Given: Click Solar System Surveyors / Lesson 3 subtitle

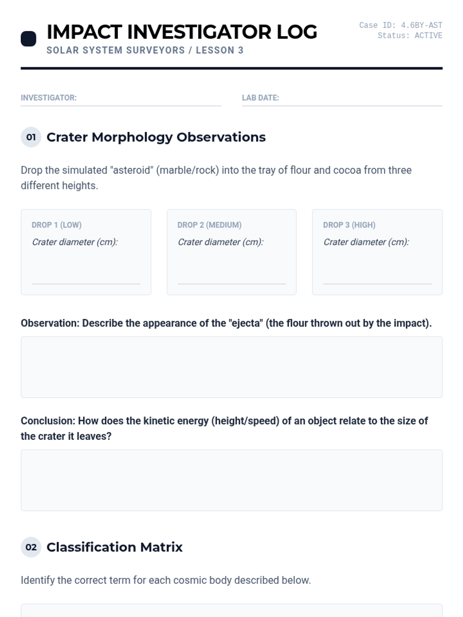Looking at the screenshot, I should [145, 51].
